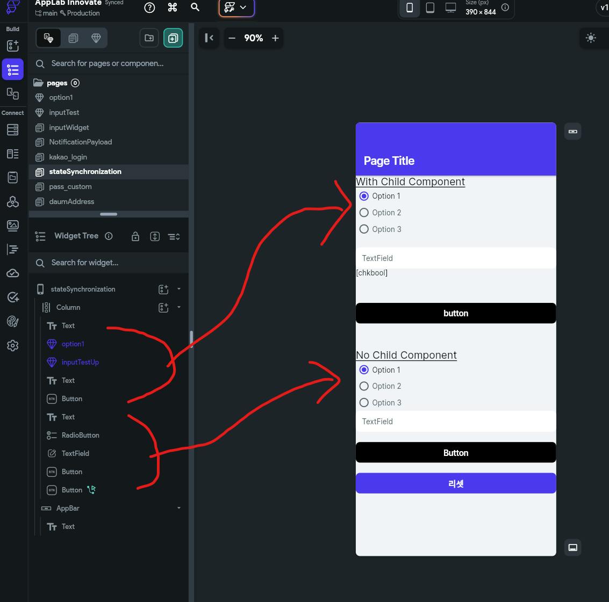Open the widget tree display options icon
The width and height of the screenshot is (609, 602).
point(174,236)
